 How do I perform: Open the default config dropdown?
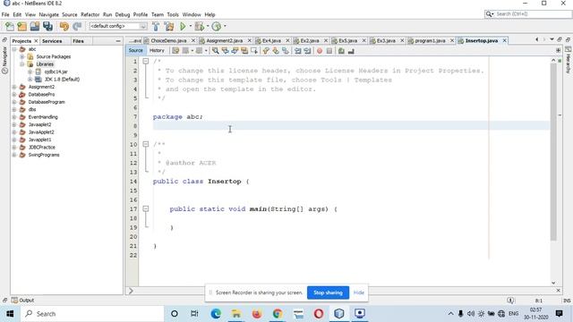coord(118,26)
